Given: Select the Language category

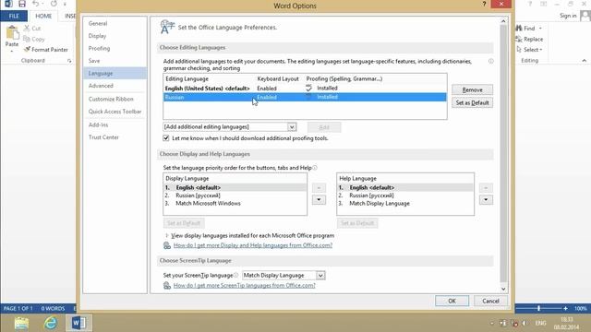Looking at the screenshot, I should point(115,73).
